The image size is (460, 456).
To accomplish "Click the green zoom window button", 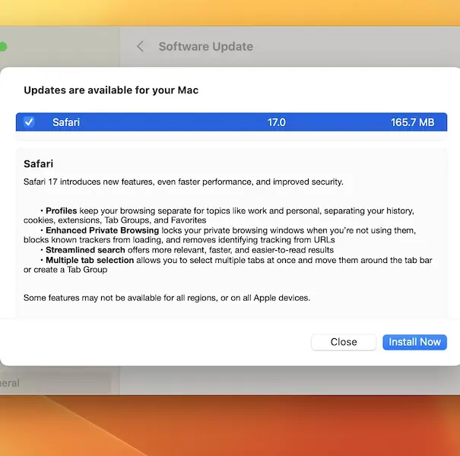I will click(x=2, y=46).
